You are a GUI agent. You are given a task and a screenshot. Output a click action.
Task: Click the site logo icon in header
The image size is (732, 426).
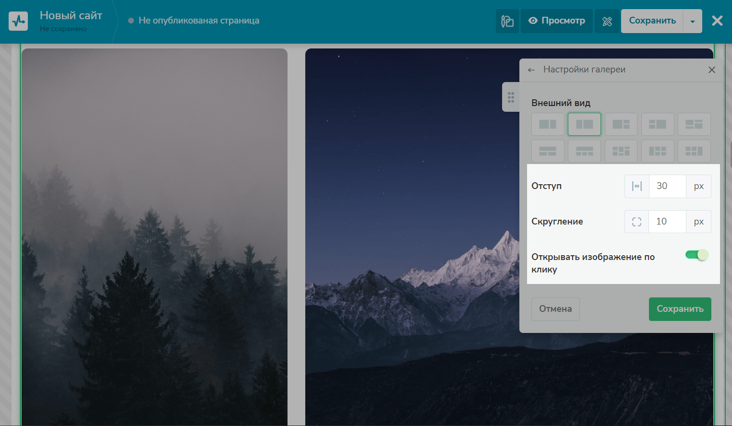click(x=18, y=21)
